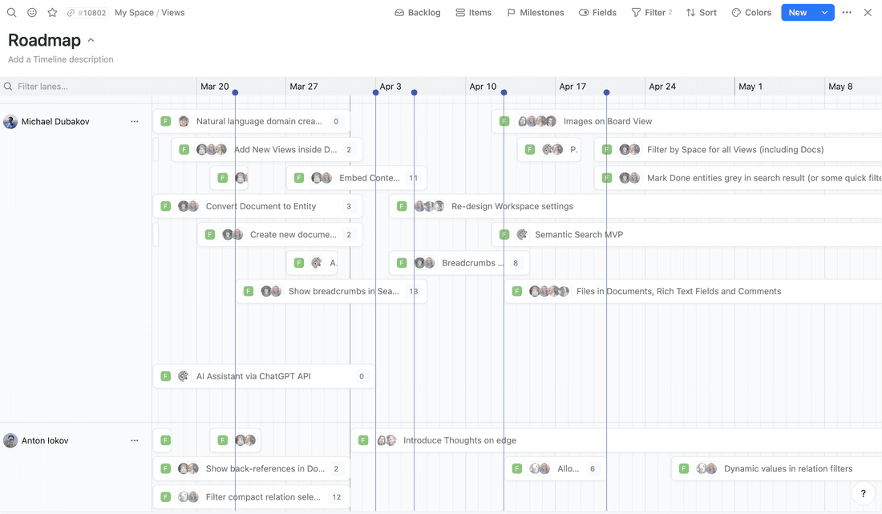Toggle the favorite star for this view

(x=51, y=12)
